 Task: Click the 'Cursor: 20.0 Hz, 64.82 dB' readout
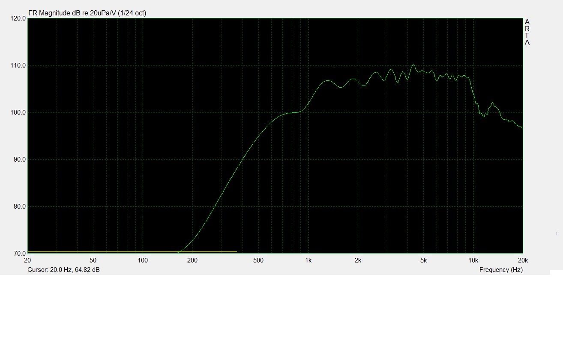[63, 270]
